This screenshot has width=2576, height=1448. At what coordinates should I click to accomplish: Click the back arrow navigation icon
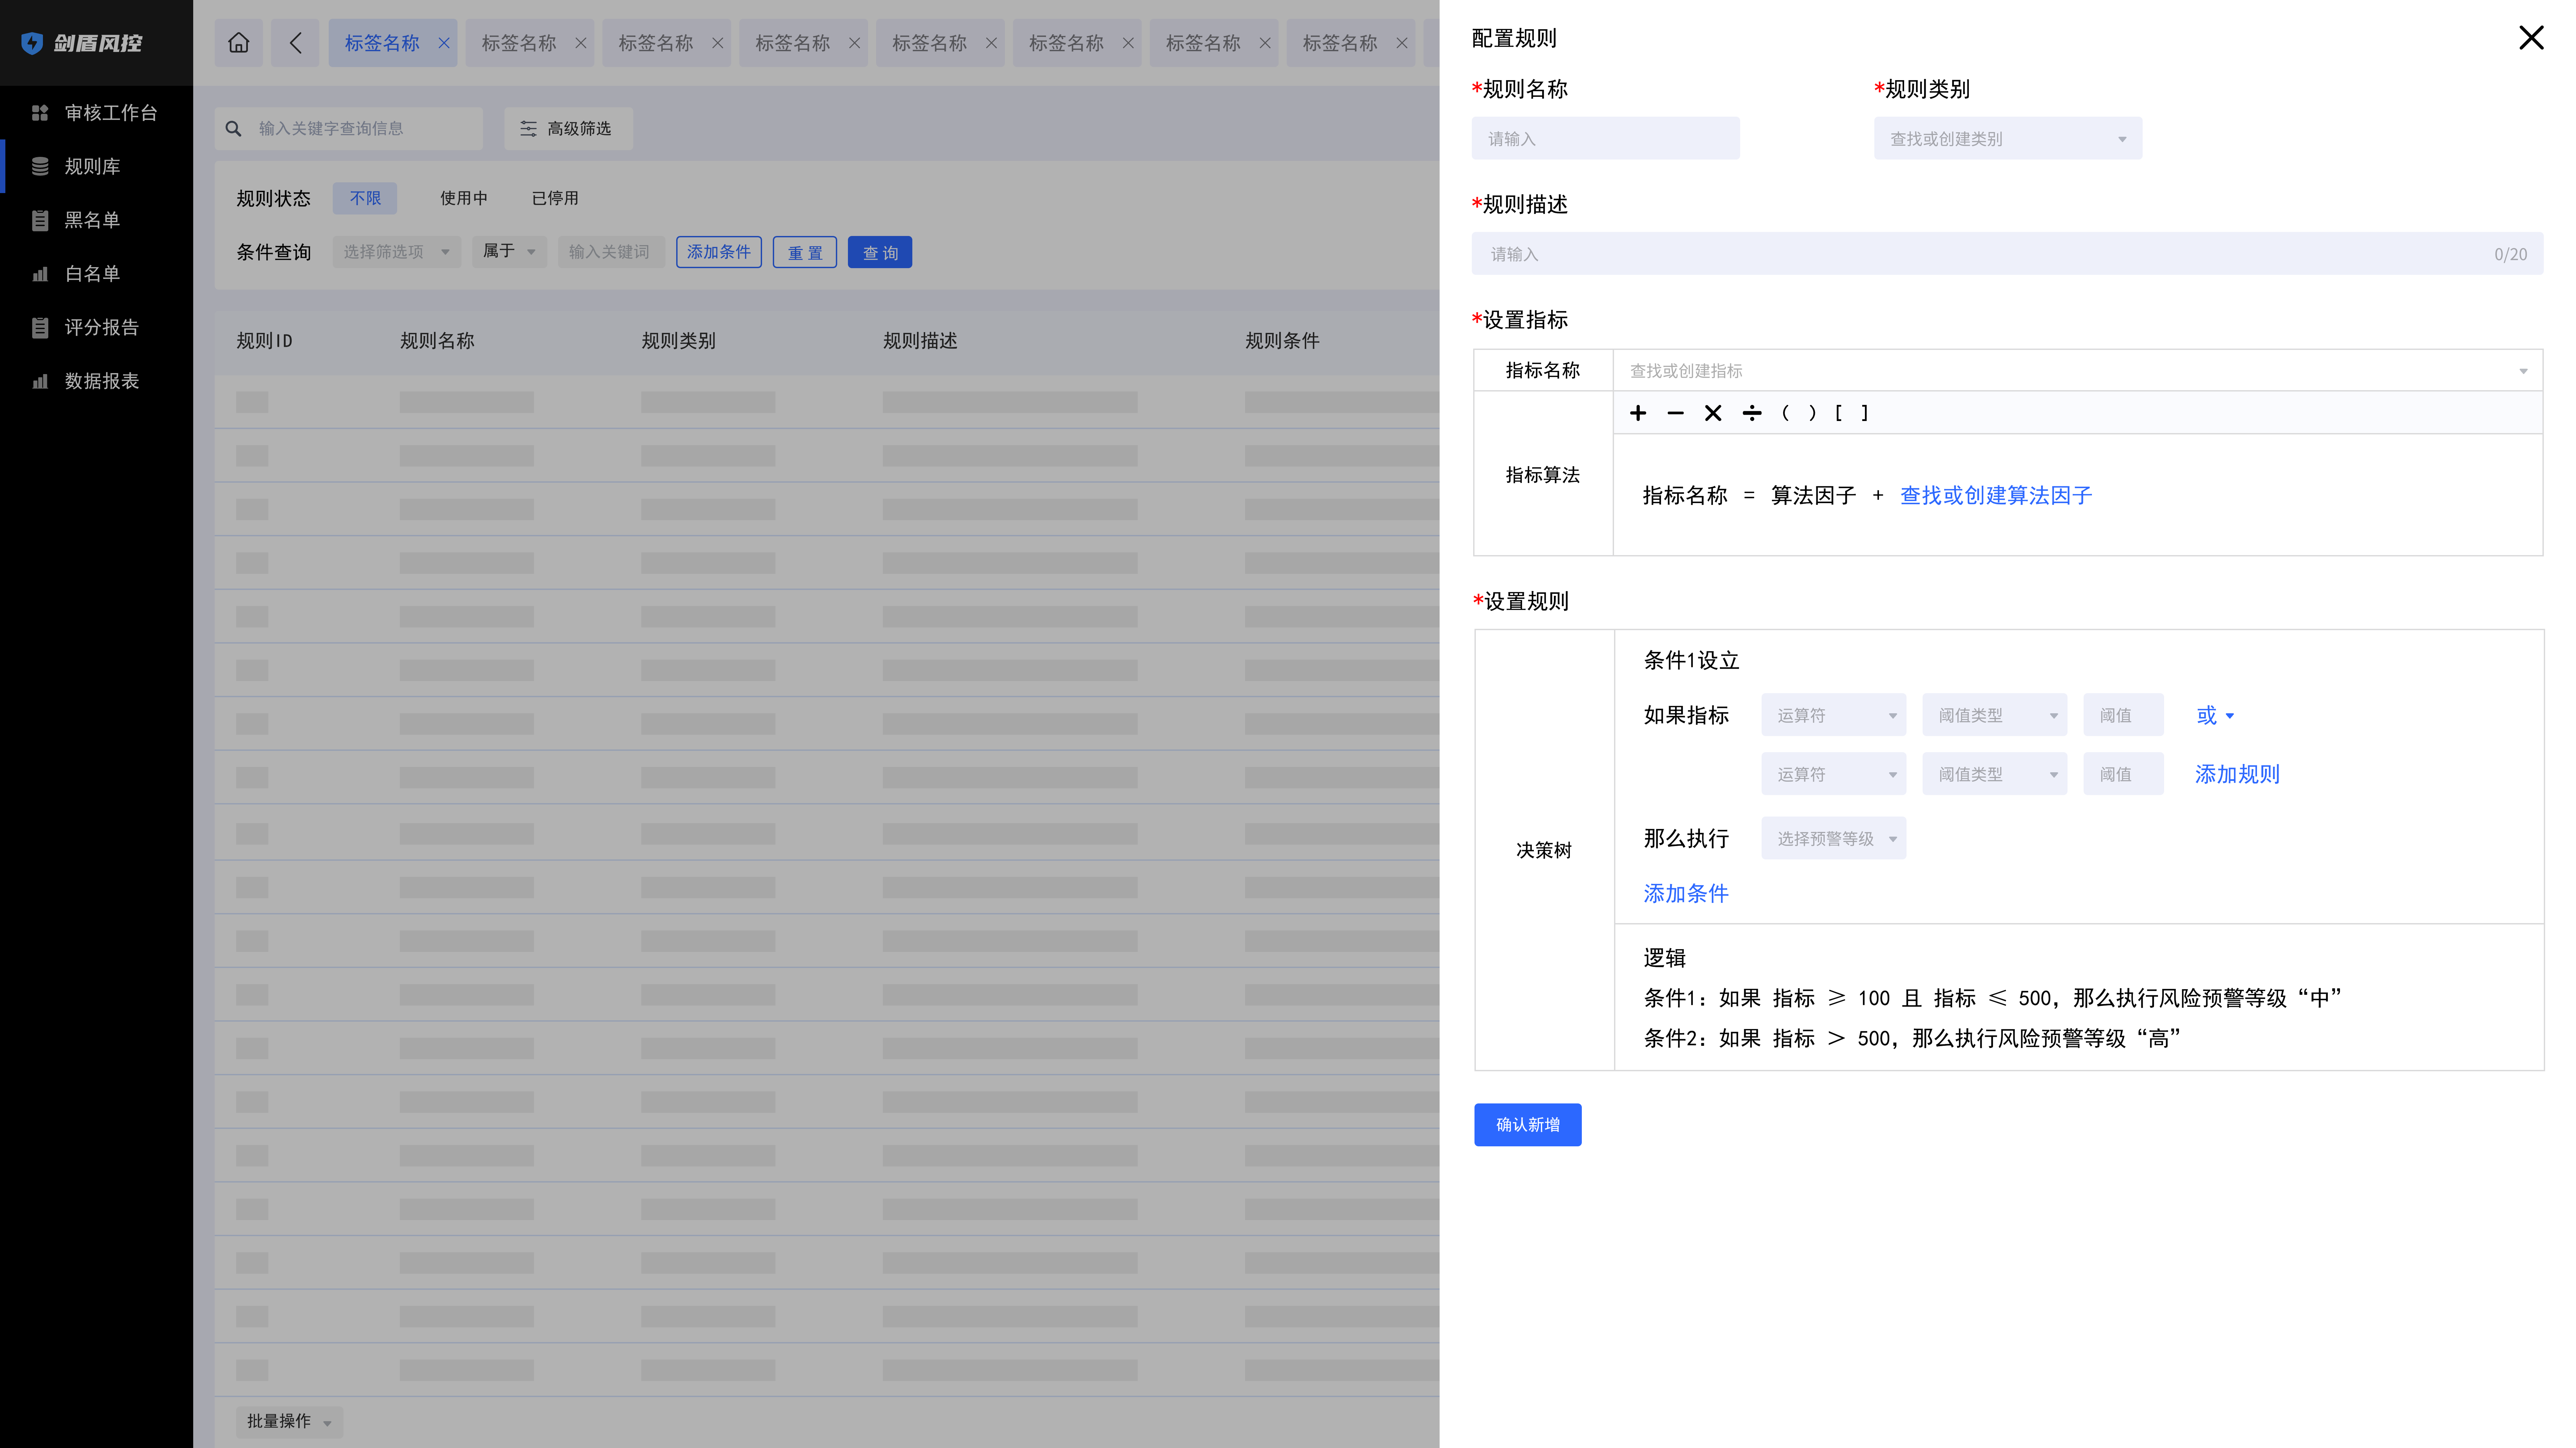point(296,43)
